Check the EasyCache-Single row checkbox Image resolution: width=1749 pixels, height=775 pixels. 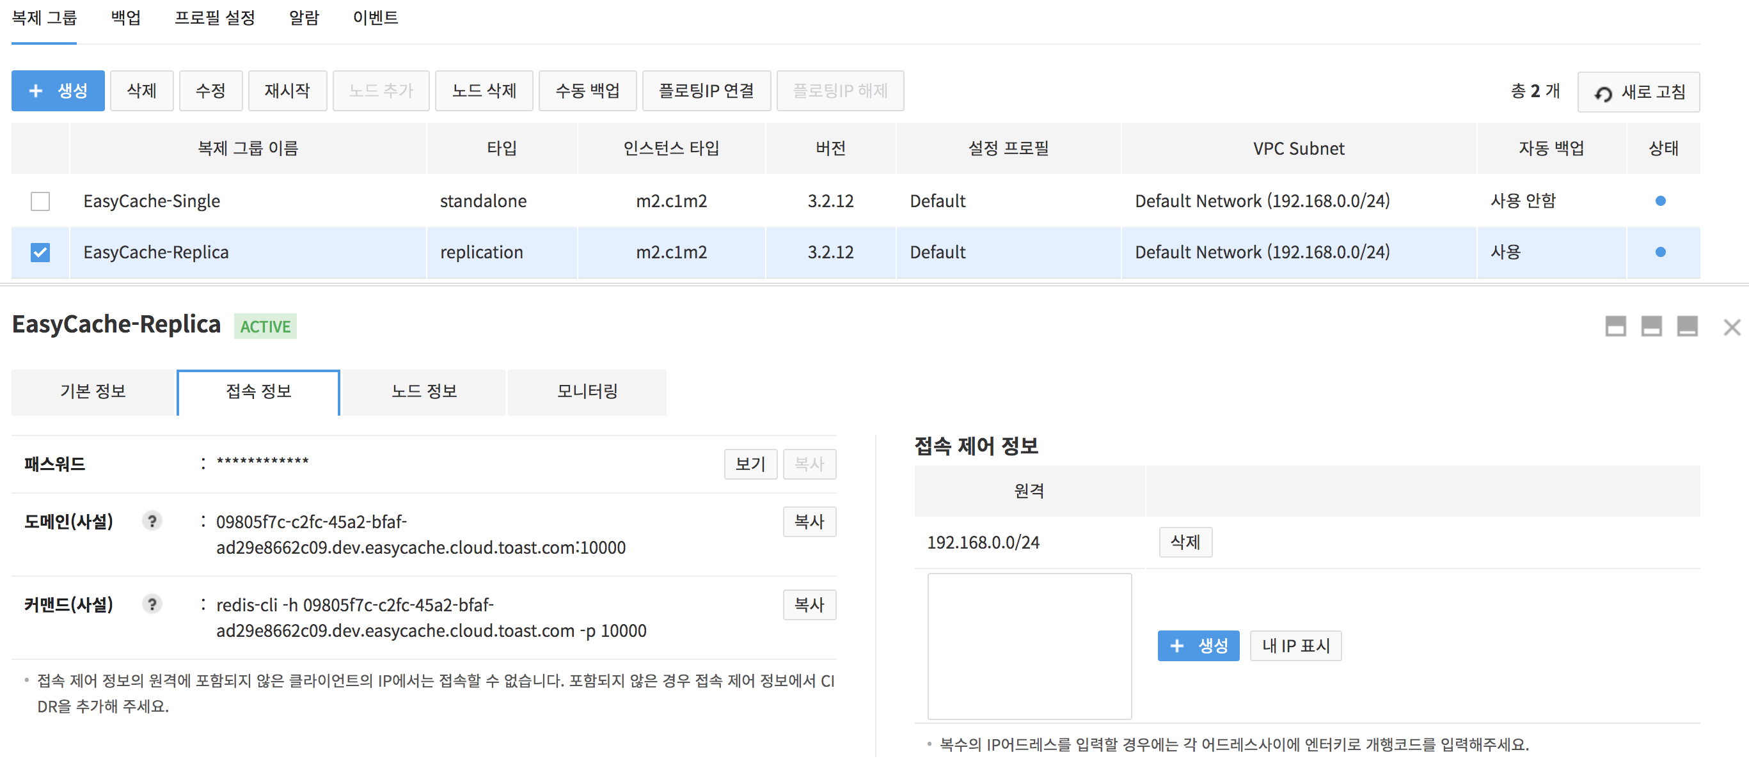[x=40, y=201]
